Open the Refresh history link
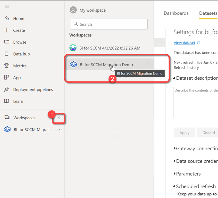This screenshot has height=198, width=218. click(186, 68)
